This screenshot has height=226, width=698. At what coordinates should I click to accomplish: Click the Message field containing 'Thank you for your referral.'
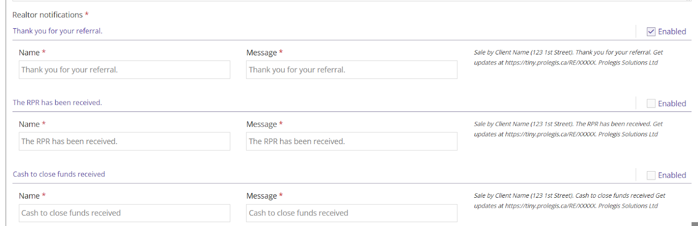[x=352, y=70]
